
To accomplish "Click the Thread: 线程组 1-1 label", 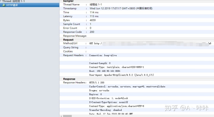I will pos(13,1).
